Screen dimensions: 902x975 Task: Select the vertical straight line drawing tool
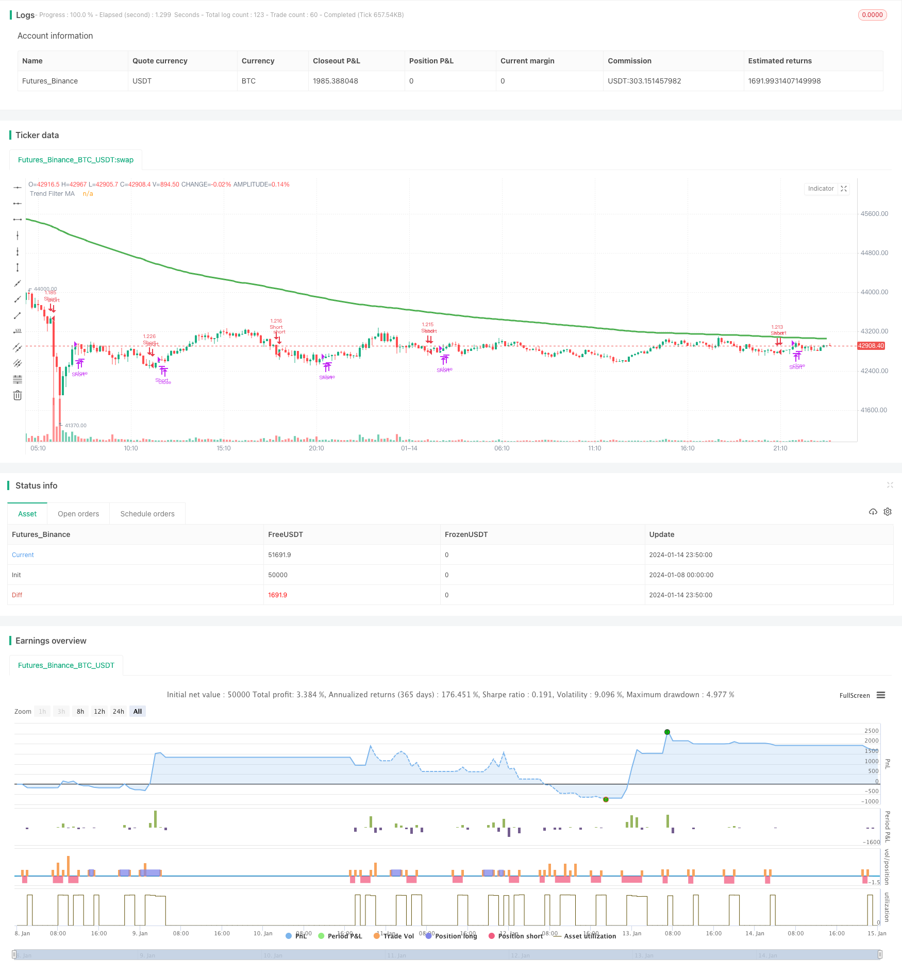pyautogui.click(x=18, y=236)
